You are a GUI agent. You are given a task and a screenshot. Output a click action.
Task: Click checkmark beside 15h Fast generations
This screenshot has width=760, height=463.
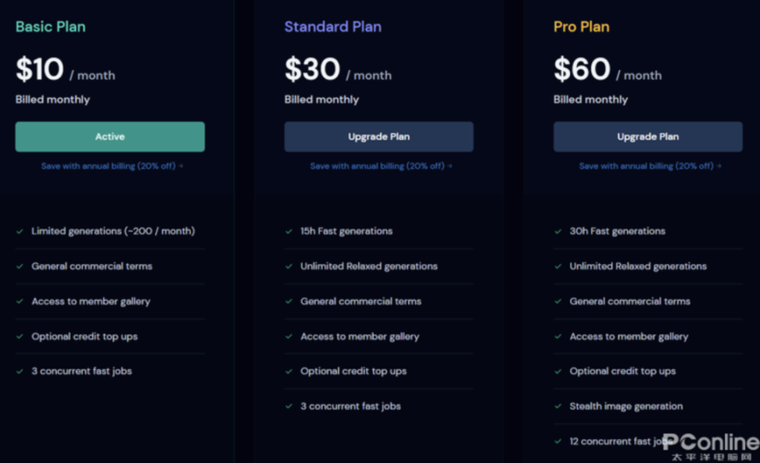coord(289,231)
